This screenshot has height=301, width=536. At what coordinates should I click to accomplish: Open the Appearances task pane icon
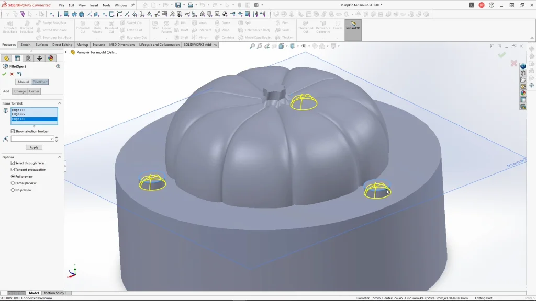click(x=522, y=93)
